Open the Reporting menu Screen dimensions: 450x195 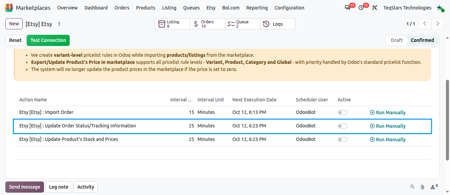257,8
